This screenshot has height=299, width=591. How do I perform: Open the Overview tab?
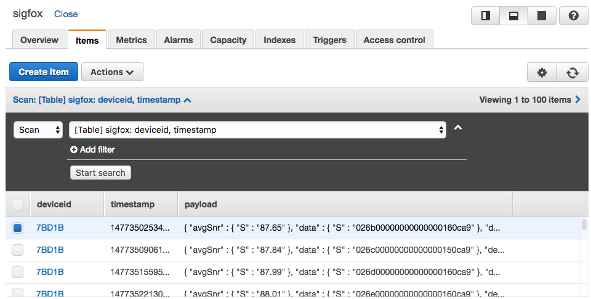coord(39,40)
